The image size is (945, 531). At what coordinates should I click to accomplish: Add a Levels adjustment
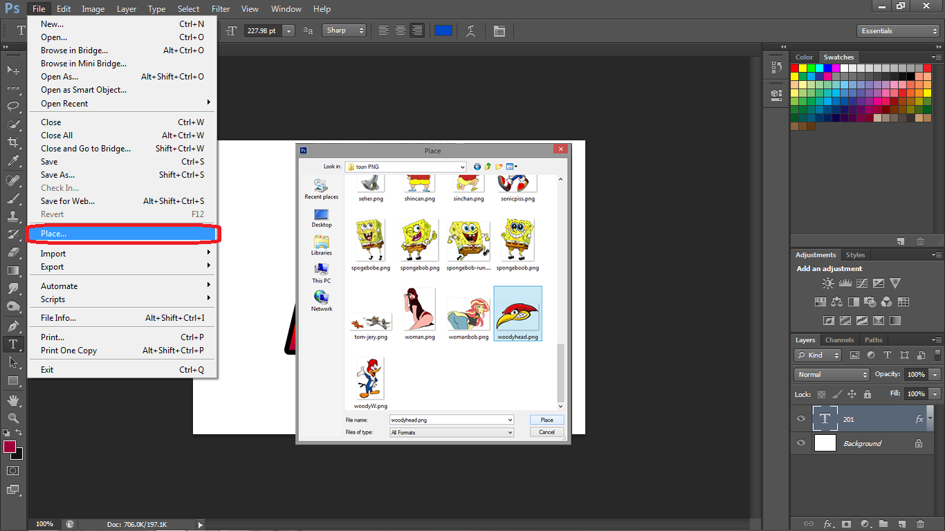click(845, 283)
